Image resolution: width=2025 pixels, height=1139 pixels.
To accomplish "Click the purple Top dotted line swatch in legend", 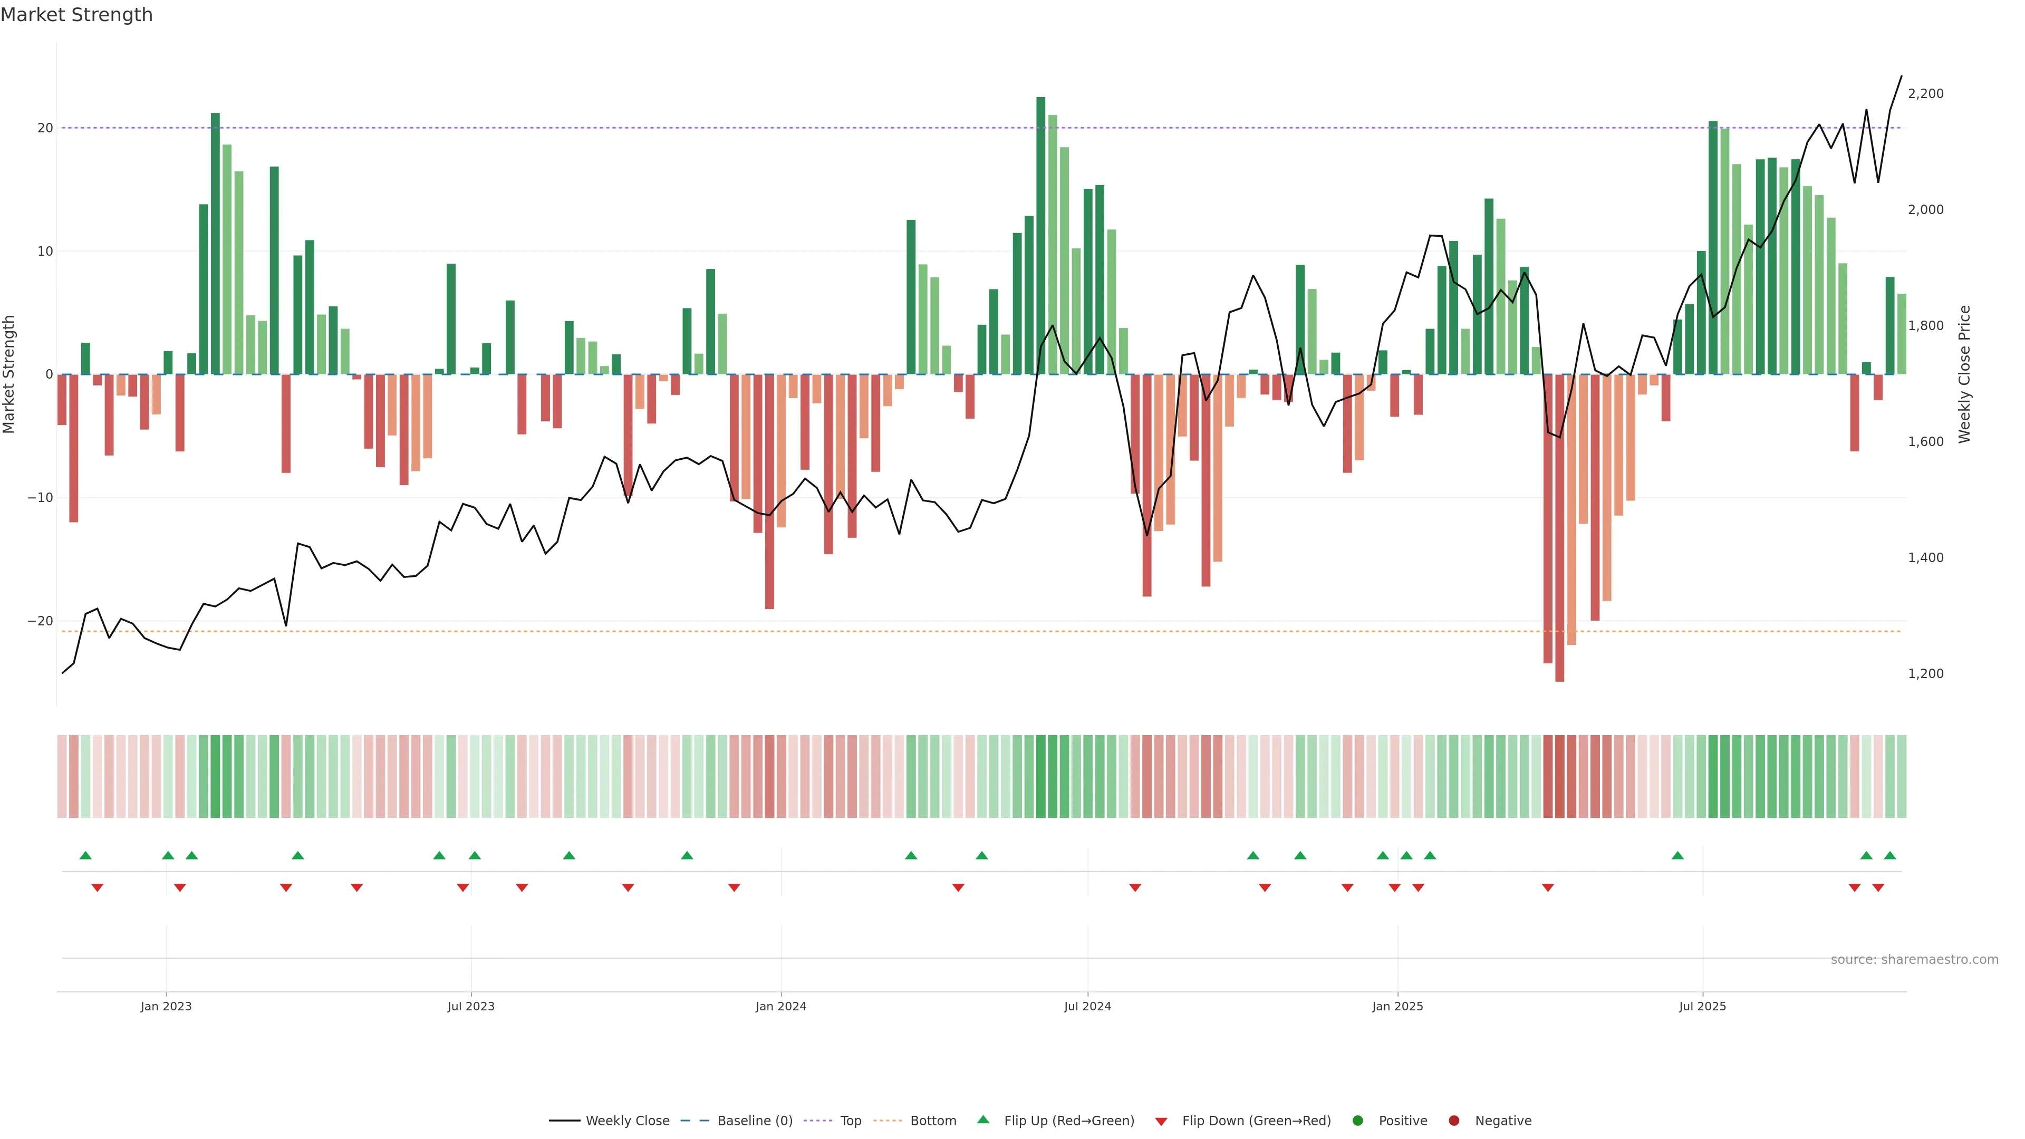I will pyautogui.click(x=818, y=1120).
